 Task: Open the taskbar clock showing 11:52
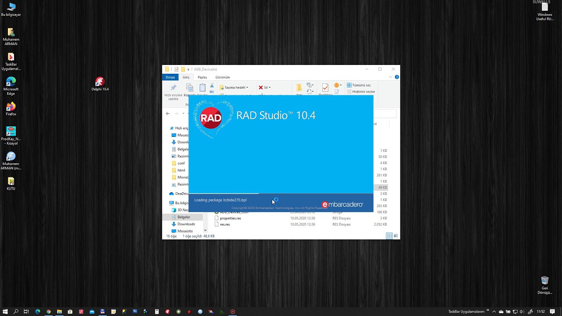tap(540, 312)
